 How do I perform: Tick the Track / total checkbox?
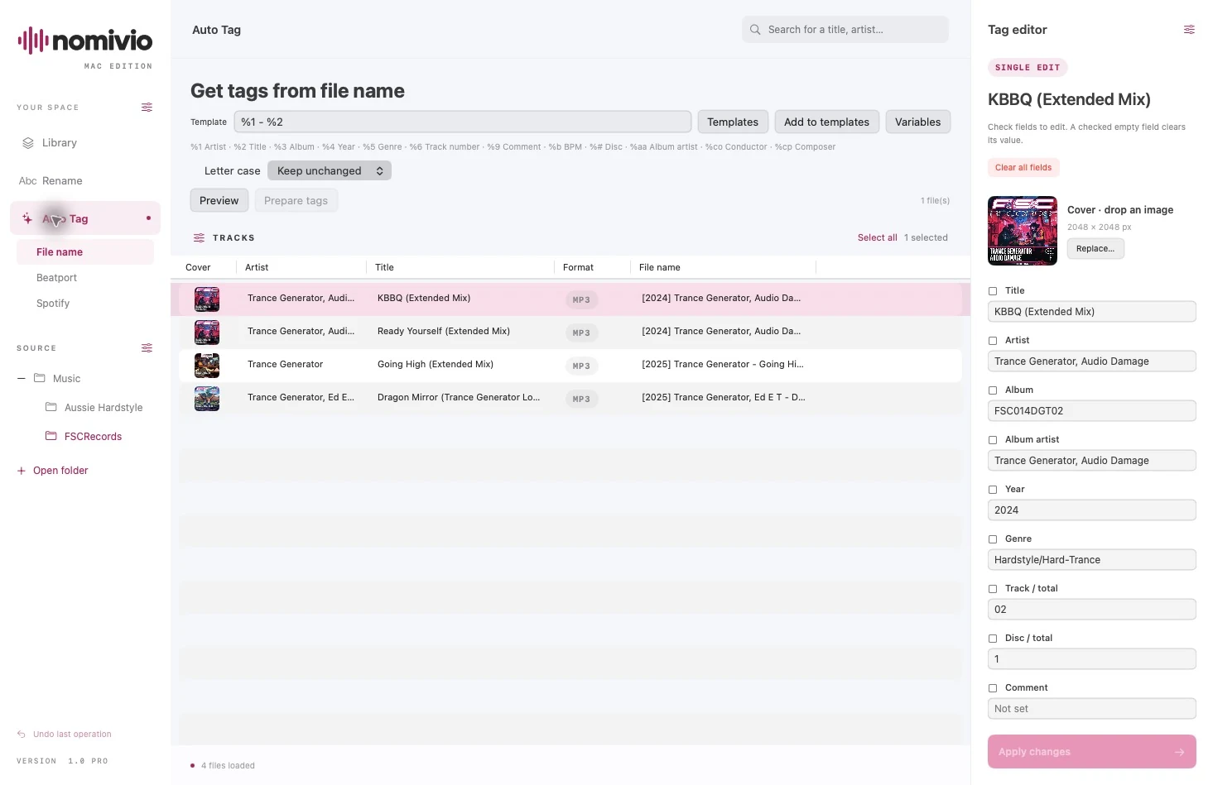coord(993,589)
